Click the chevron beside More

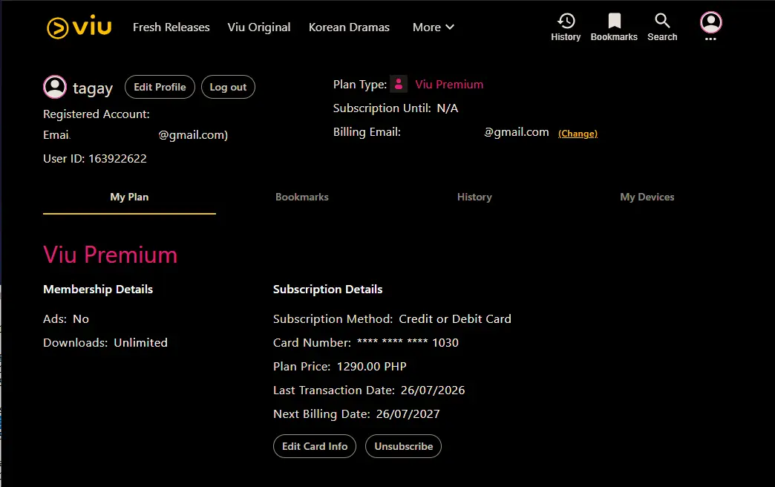coord(450,27)
